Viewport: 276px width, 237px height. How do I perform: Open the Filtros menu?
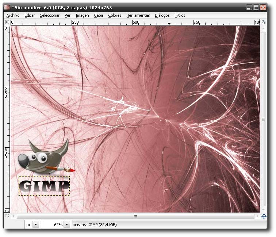[x=180, y=15]
